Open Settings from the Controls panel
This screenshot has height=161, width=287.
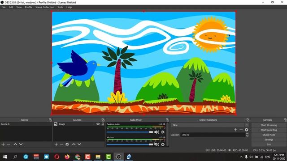[x=269, y=140]
